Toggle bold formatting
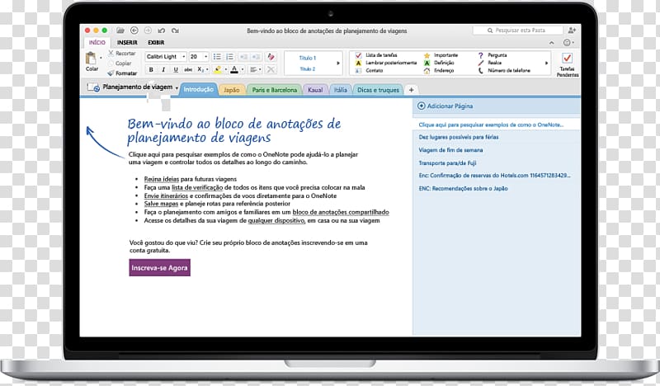 pyautogui.click(x=151, y=69)
